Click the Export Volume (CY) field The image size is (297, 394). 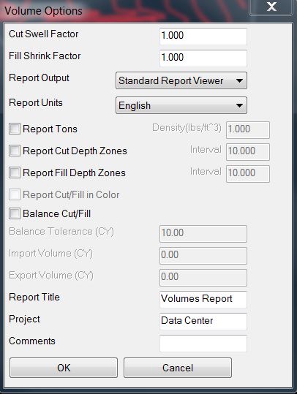click(x=203, y=278)
